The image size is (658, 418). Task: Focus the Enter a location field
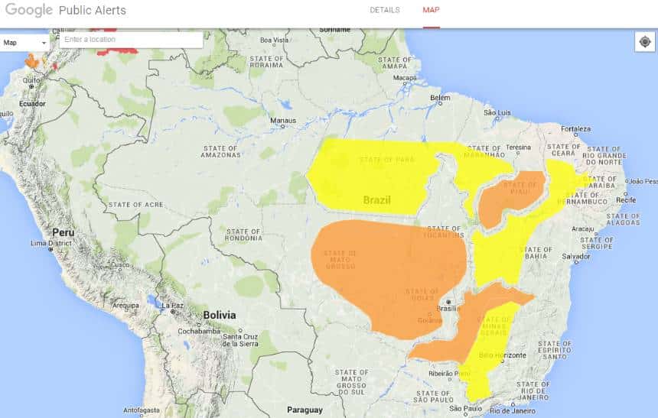[132, 40]
